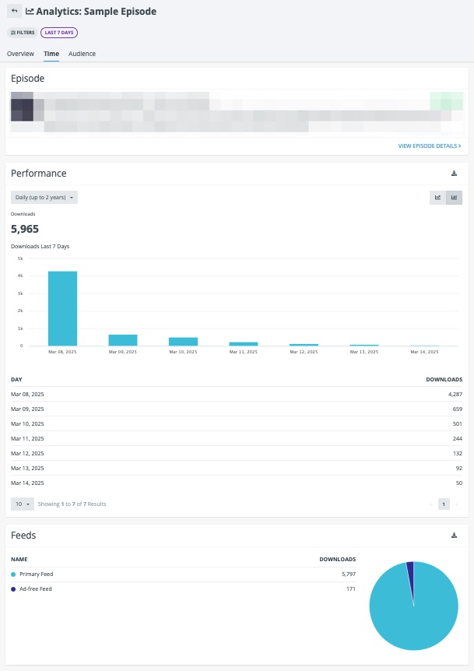
Task: Switch Performance chart to line view
Action: (x=437, y=197)
